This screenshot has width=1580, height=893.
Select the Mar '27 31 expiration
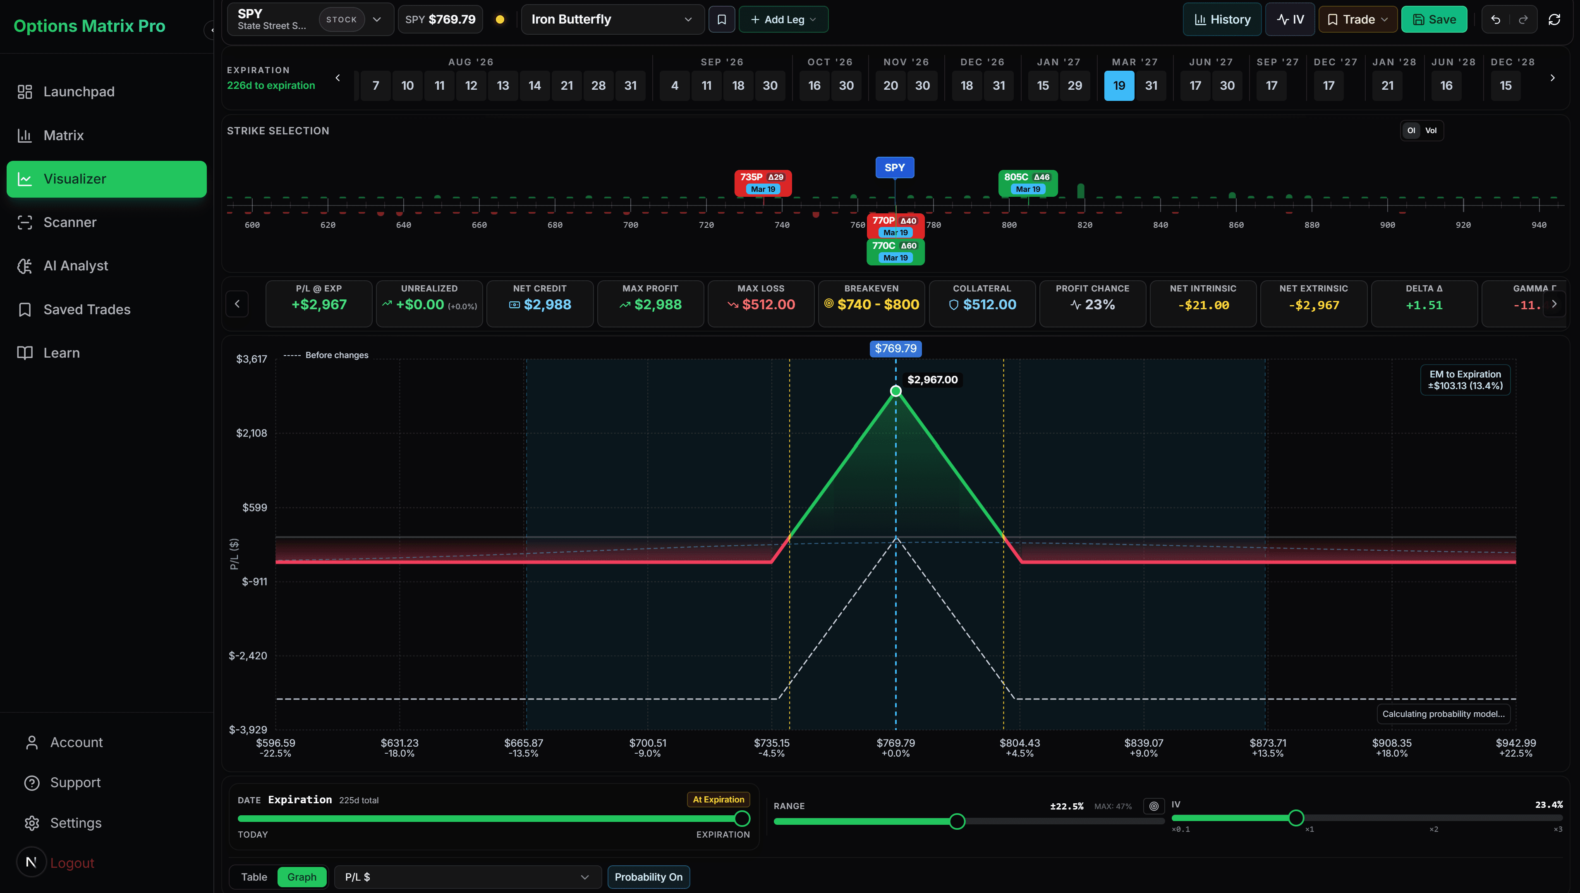coord(1151,86)
